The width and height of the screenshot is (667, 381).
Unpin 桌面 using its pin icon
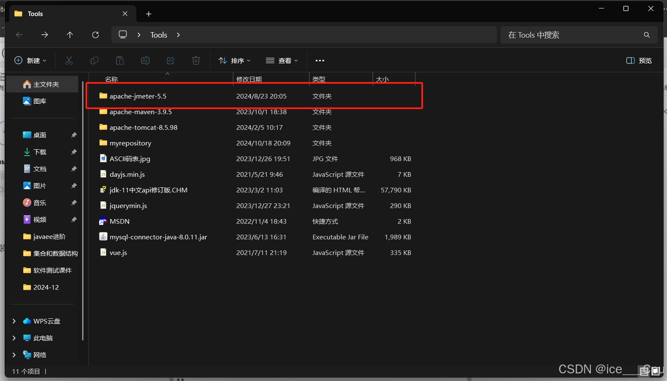[74, 135]
